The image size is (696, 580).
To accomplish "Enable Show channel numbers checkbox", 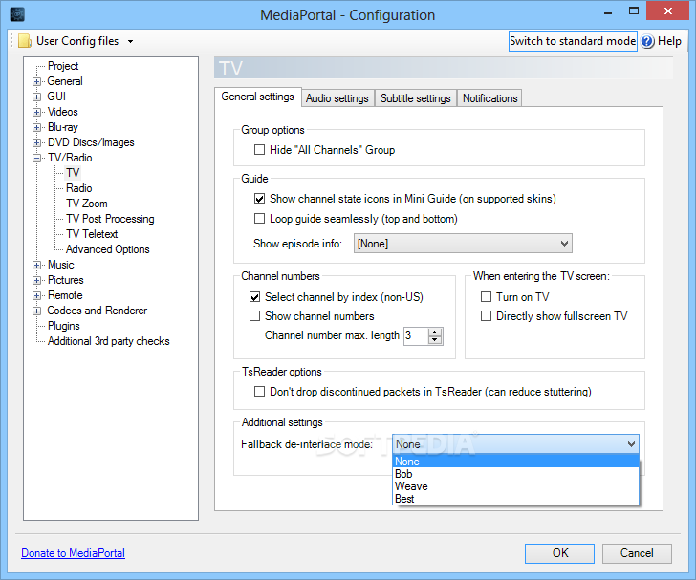I will (x=254, y=316).
